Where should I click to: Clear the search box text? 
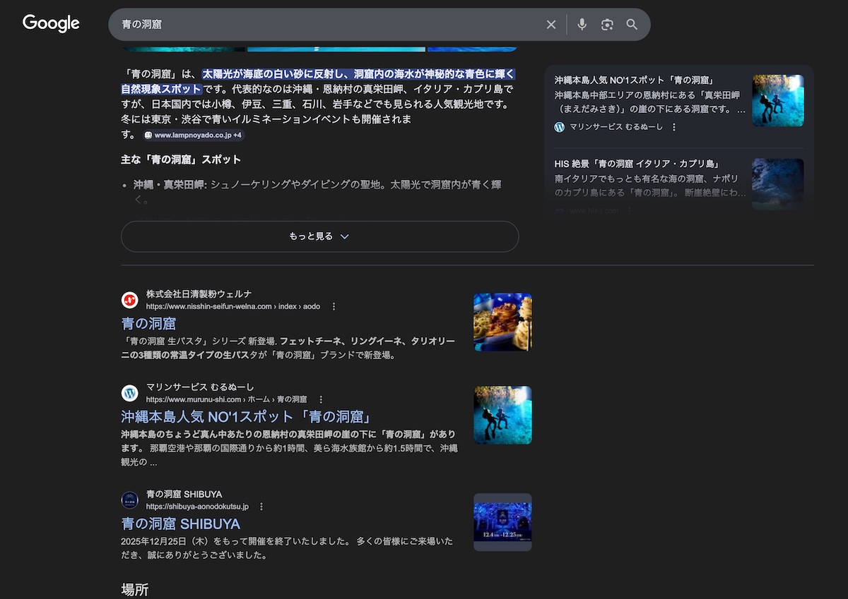[x=551, y=25]
